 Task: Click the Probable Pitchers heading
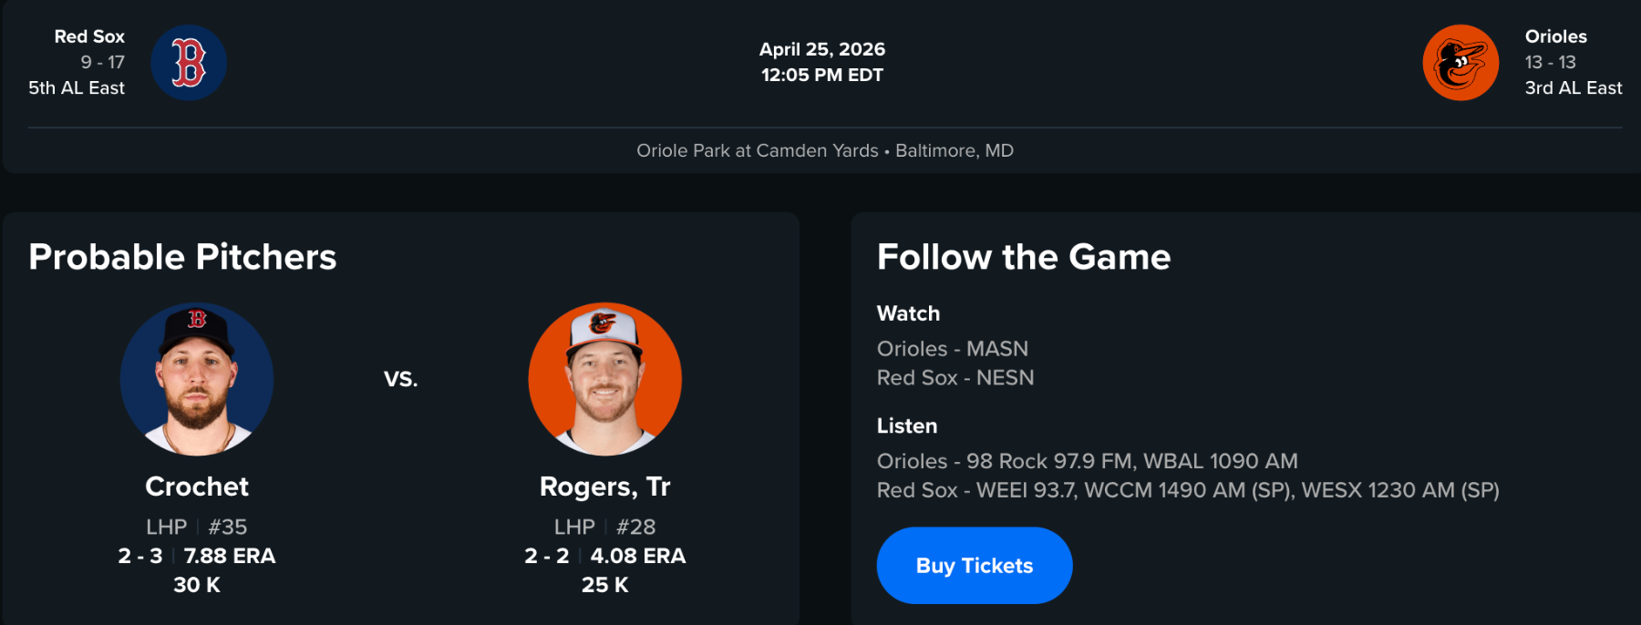coord(182,257)
